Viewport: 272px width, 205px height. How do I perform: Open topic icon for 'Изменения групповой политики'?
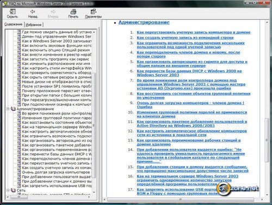(19, 118)
